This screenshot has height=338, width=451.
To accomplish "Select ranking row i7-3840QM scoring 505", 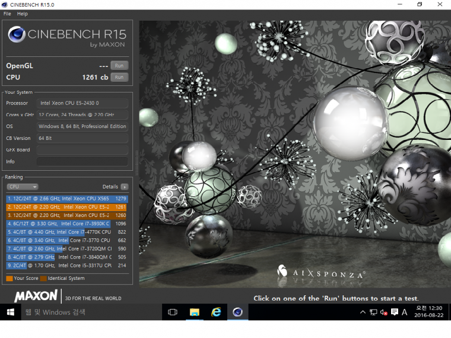I will tap(66, 257).
